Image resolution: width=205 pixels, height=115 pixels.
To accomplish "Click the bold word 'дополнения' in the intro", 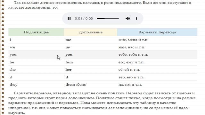I will coord(38,8).
